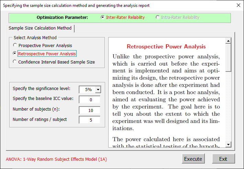
Task: Click the 'Specify the significance level:' label
Action: [x=42, y=89]
